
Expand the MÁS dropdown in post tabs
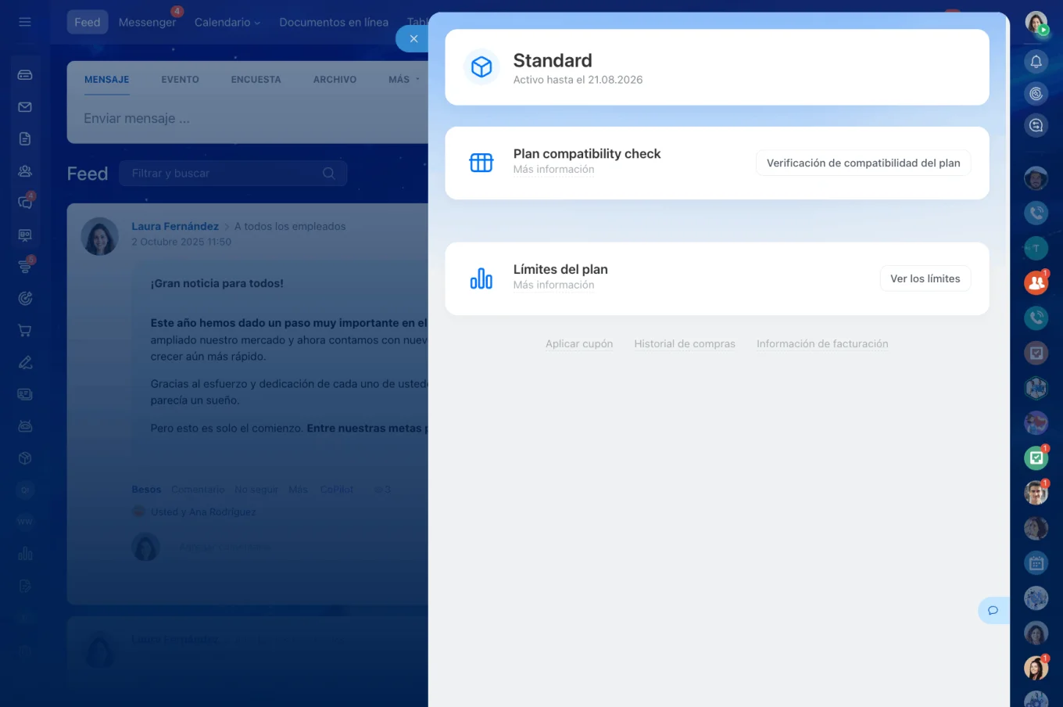(x=403, y=80)
